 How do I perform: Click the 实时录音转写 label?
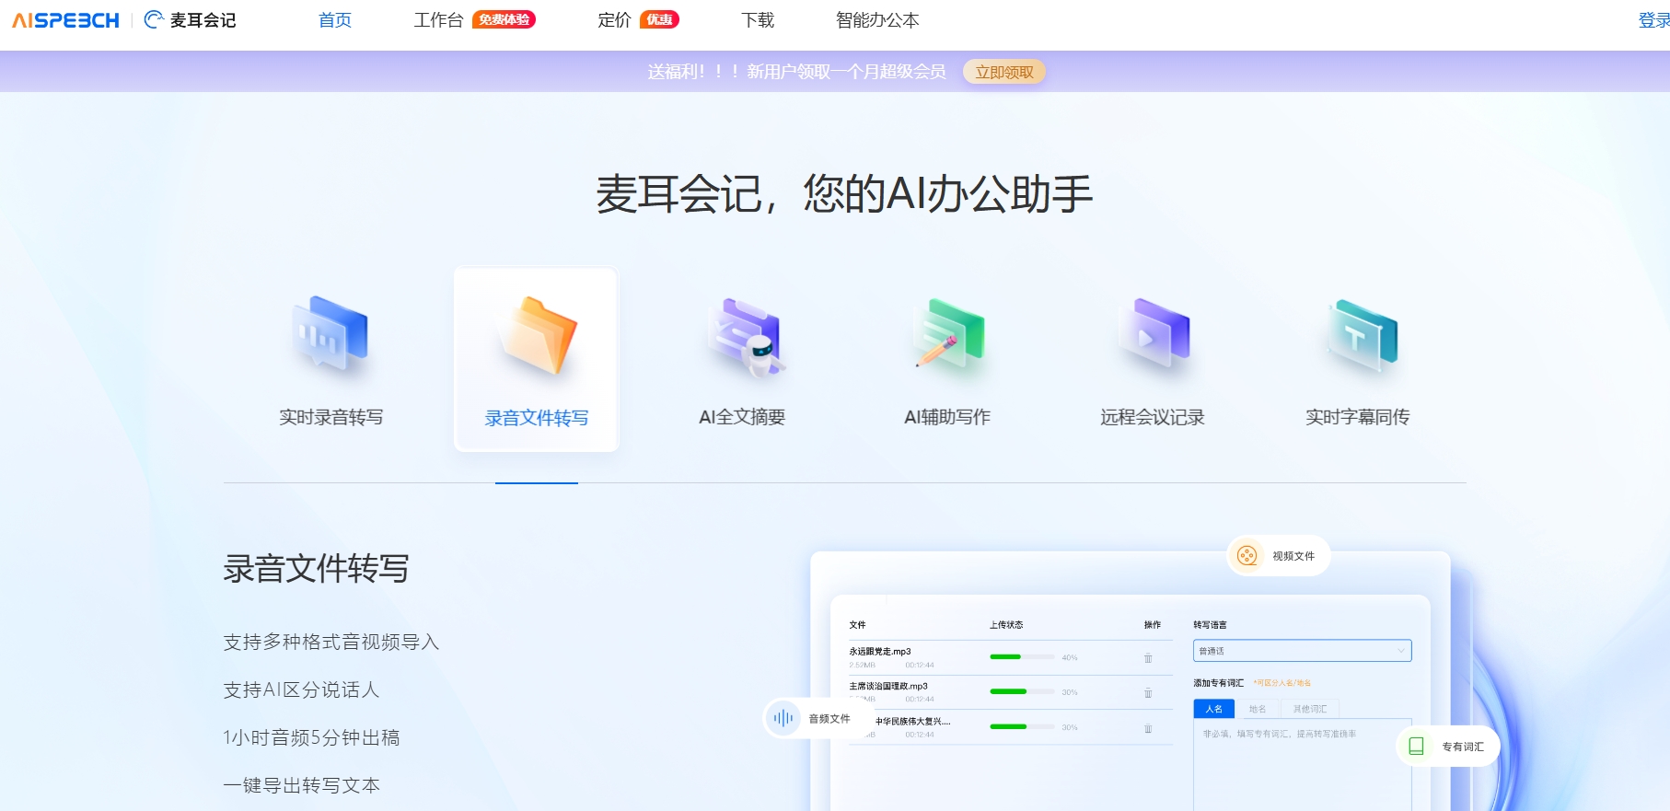[x=331, y=417]
